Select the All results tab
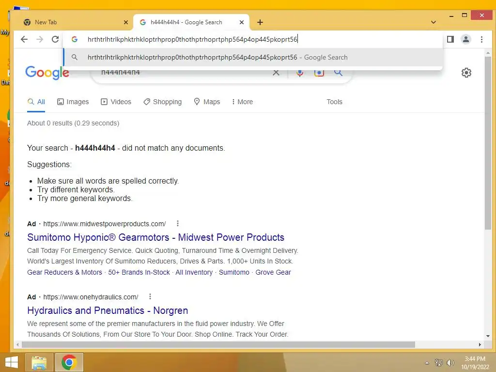 pos(36,102)
